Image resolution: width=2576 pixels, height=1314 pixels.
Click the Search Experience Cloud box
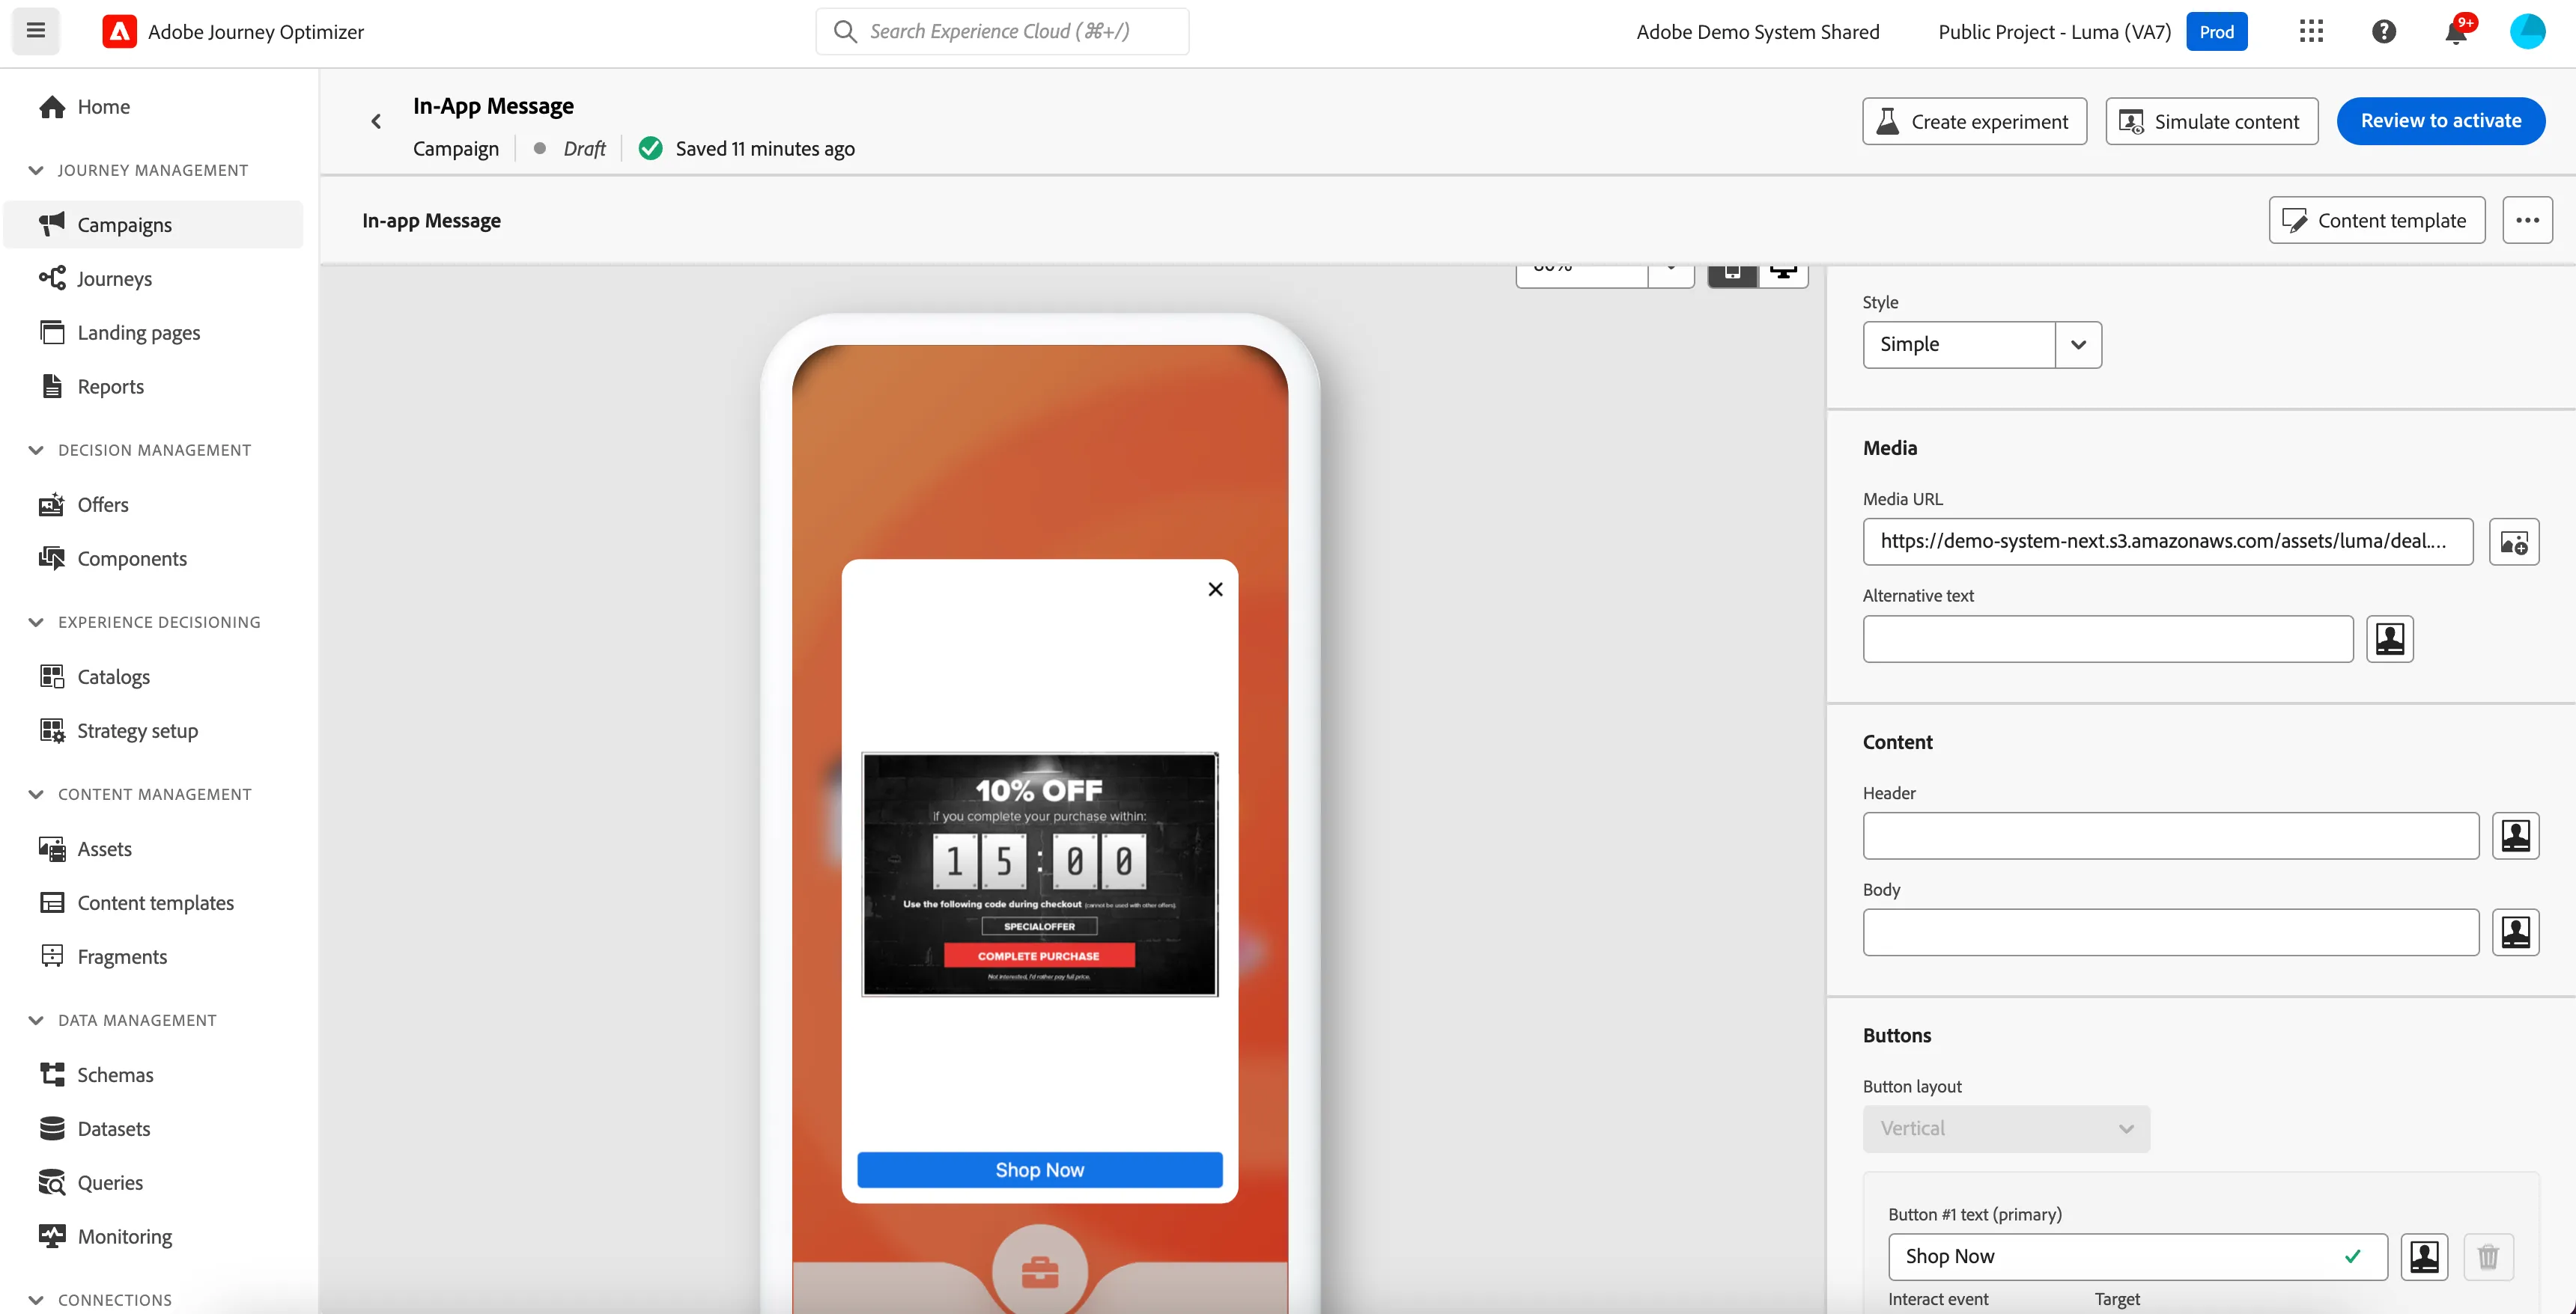click(1002, 31)
